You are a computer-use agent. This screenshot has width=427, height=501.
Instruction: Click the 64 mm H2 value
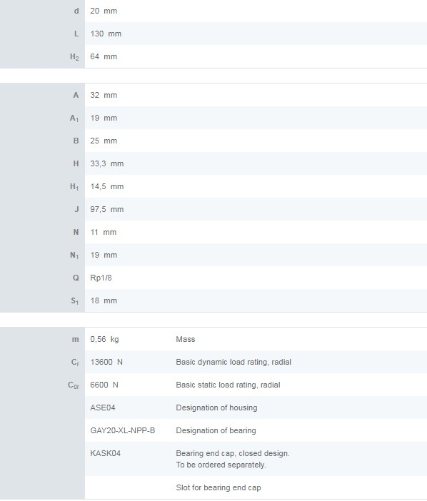point(104,56)
